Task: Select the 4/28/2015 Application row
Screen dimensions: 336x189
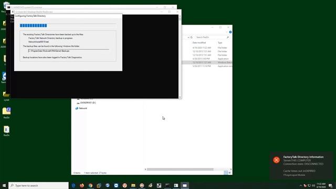Action: (207, 59)
